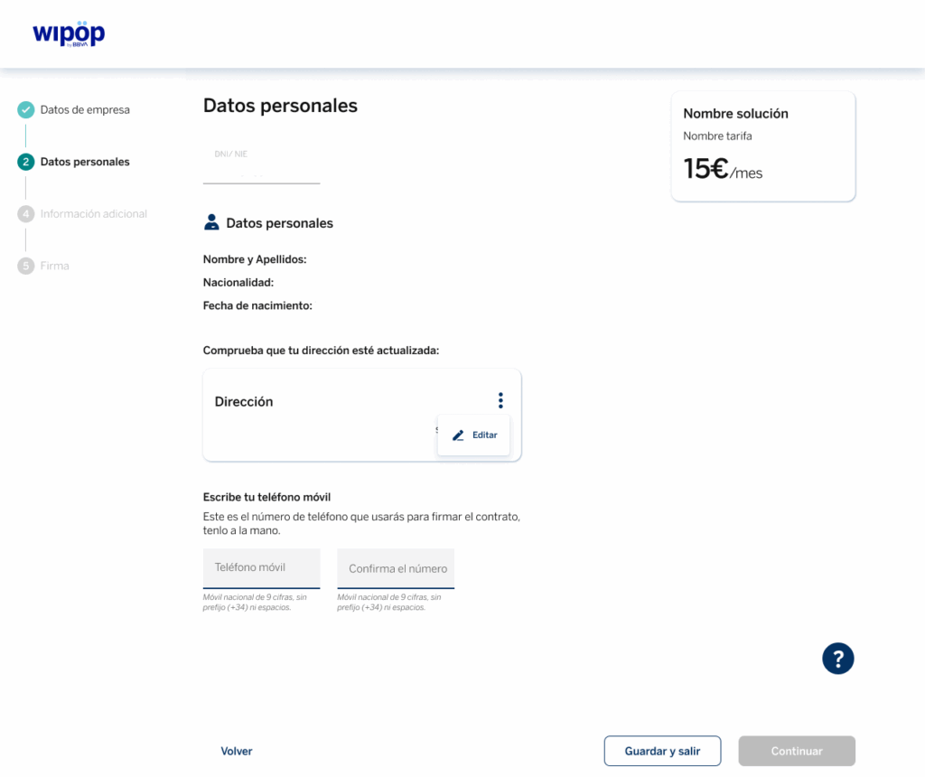The width and height of the screenshot is (925, 777).
Task: Select the Datos personales step in sidebar
Action: [85, 163]
